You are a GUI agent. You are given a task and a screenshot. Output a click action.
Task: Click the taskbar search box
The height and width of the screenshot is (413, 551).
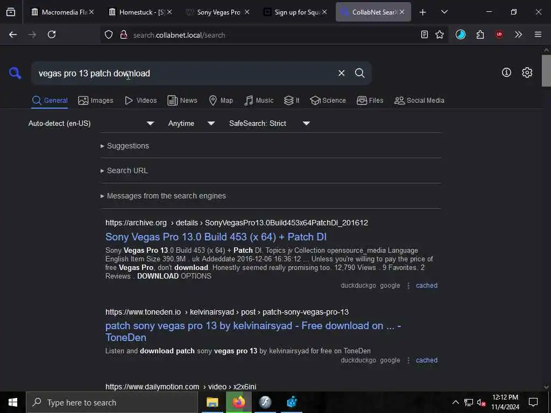coord(112,402)
